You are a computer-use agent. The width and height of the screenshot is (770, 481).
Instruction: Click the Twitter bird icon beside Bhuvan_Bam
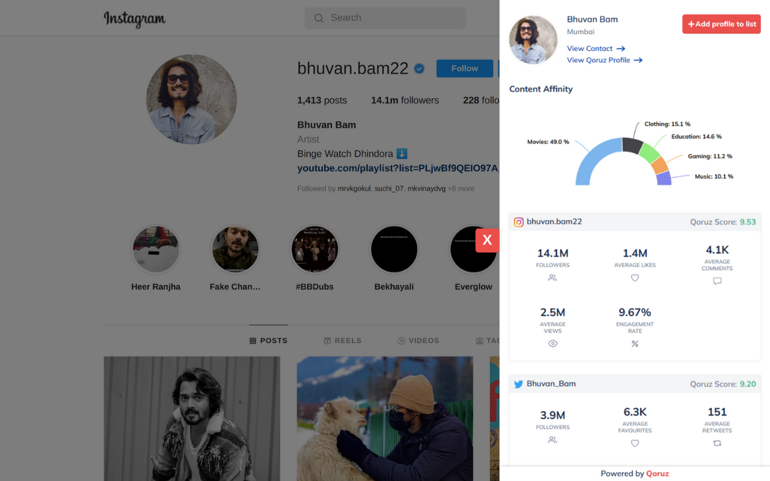[x=519, y=384]
